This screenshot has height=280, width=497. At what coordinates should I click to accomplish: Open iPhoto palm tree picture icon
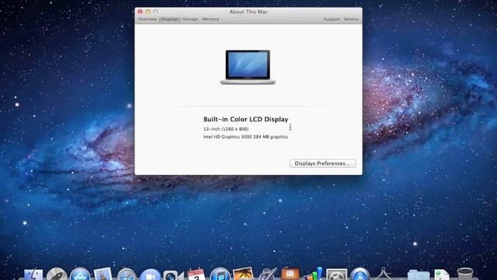coord(243,275)
